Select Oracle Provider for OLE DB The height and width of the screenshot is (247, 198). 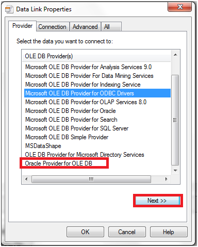coord(58,163)
